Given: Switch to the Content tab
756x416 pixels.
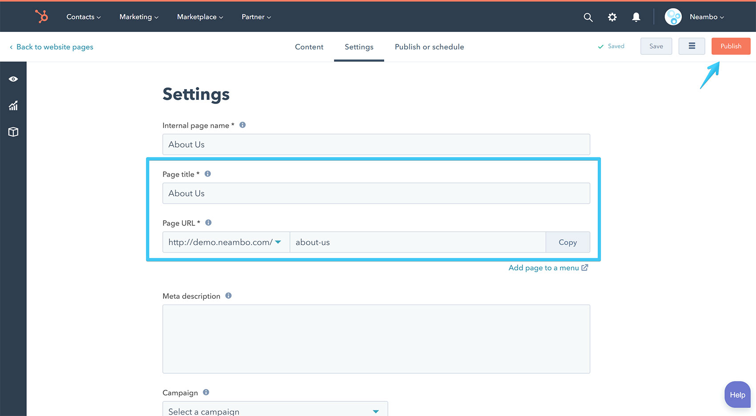Looking at the screenshot, I should click(309, 47).
